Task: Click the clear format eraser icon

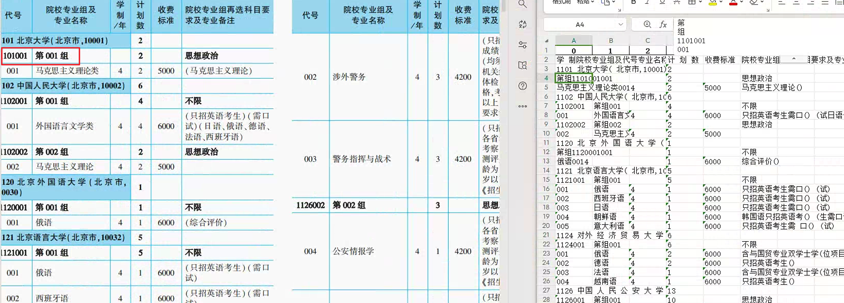Action: click(753, 2)
